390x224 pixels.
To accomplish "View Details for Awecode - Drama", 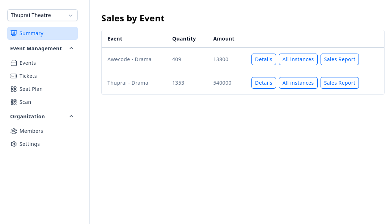I will (263, 59).
